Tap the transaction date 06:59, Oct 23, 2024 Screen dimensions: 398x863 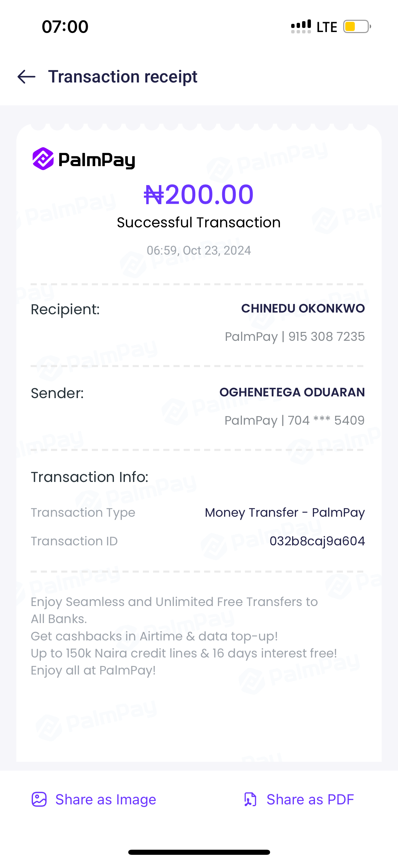click(199, 251)
